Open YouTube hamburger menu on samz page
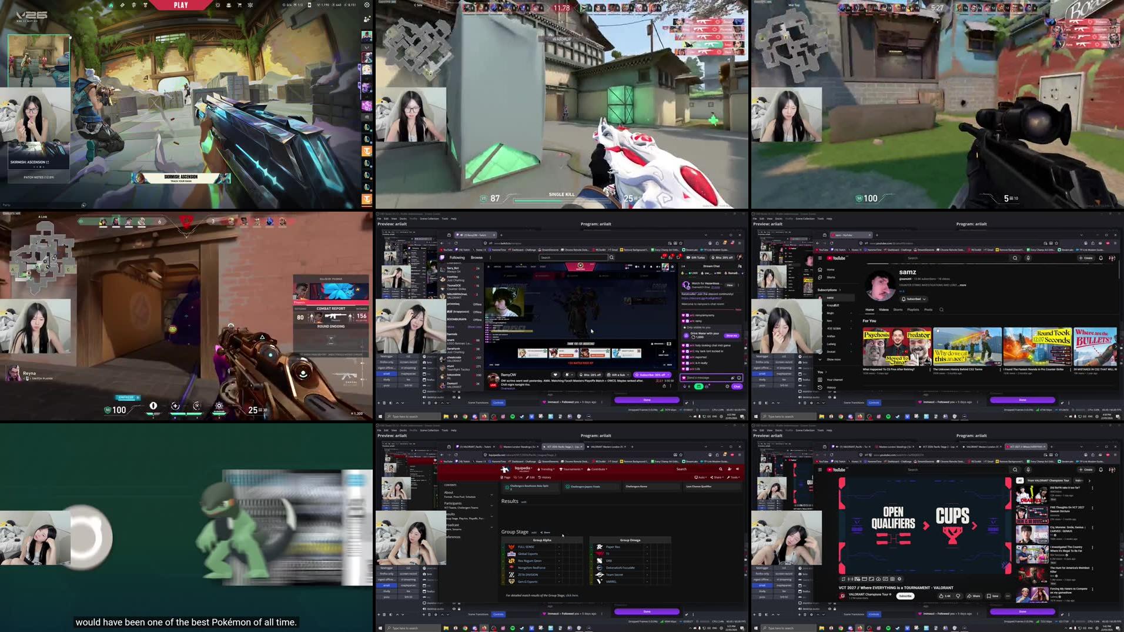1124x632 pixels. [x=820, y=258]
